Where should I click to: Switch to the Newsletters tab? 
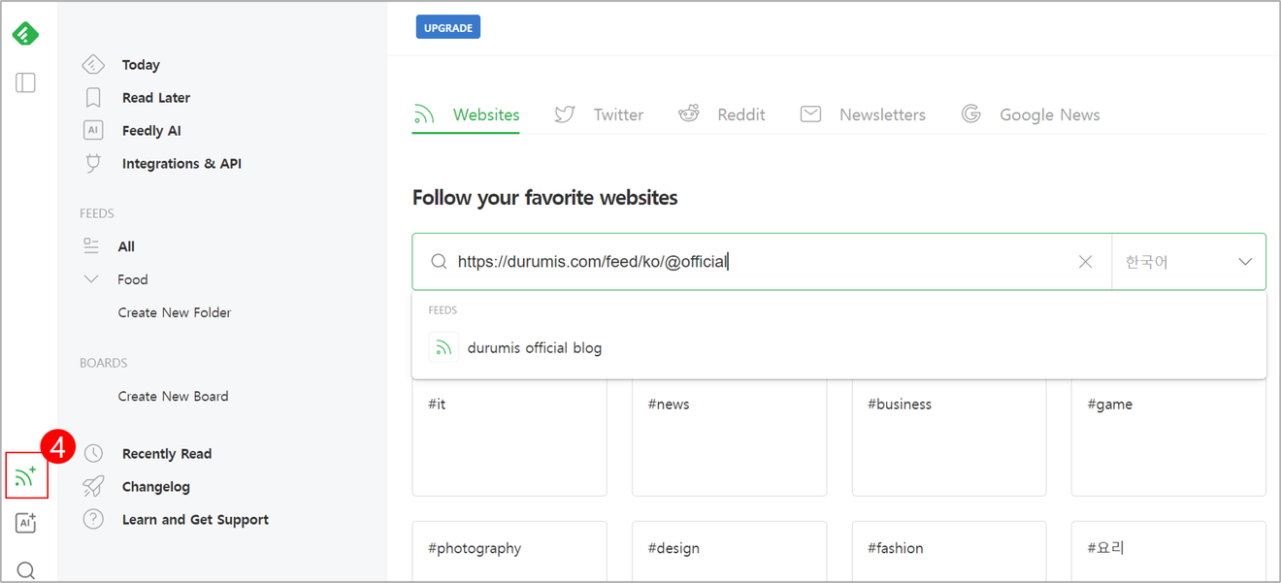tap(863, 114)
